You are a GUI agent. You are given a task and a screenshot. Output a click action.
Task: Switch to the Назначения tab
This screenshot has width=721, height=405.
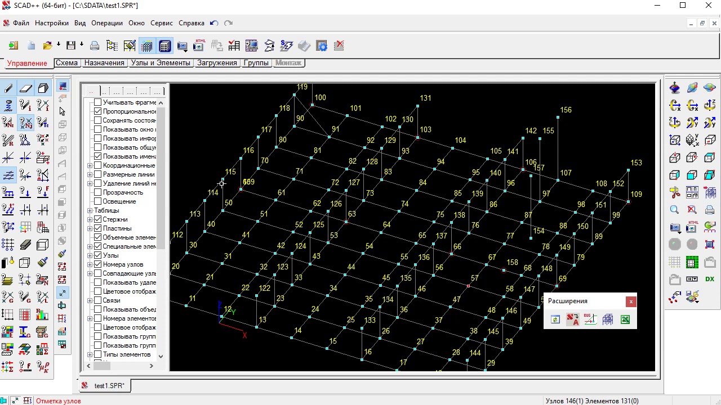click(104, 63)
